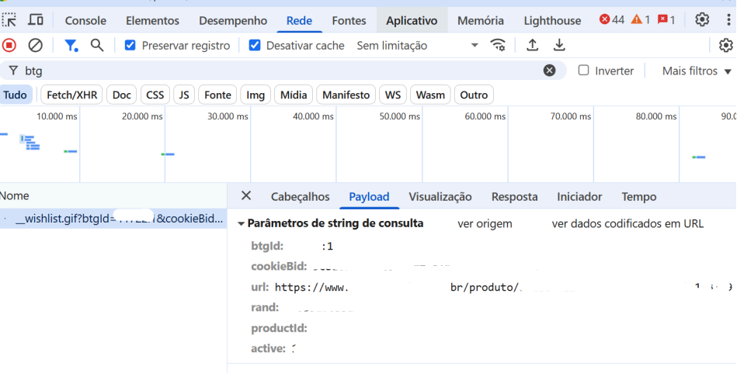Clear the network log
The image size is (737, 373).
[35, 45]
